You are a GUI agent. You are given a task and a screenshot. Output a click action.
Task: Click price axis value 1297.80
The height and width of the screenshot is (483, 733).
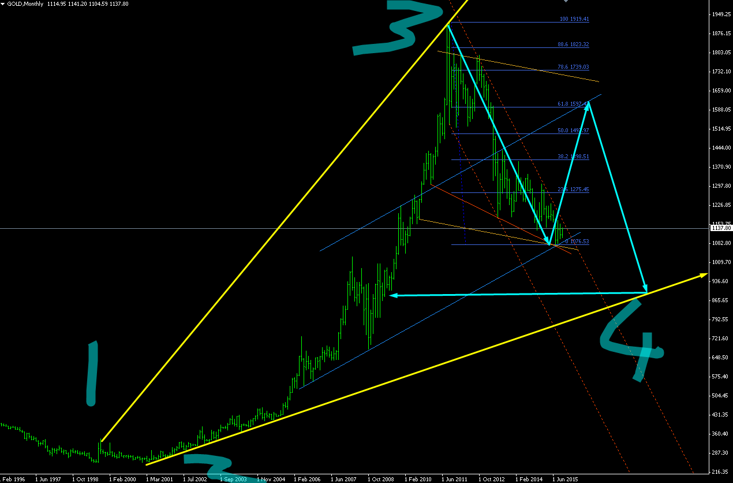pyautogui.click(x=723, y=185)
